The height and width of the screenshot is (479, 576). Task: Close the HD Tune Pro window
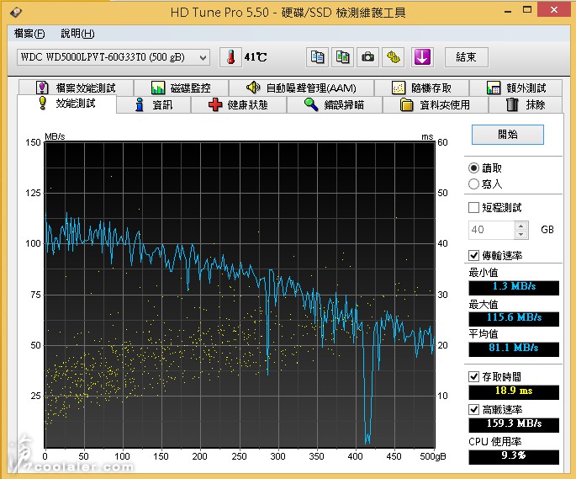point(554,10)
